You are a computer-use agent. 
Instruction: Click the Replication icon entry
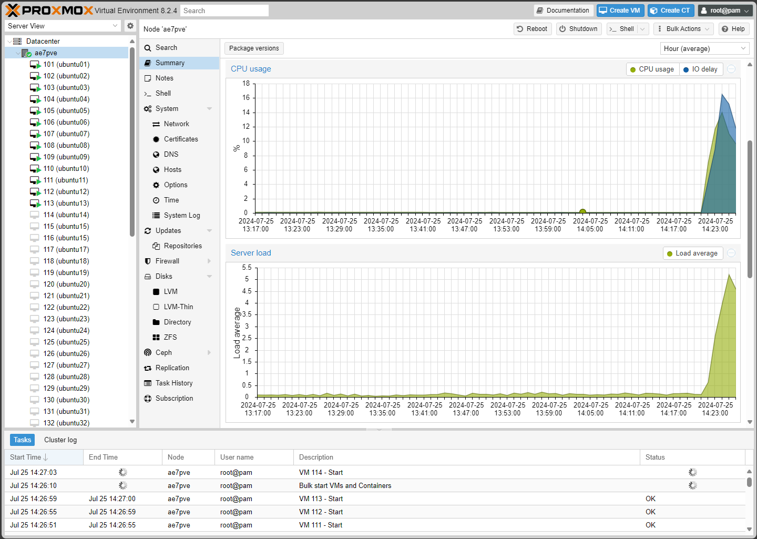[148, 368]
